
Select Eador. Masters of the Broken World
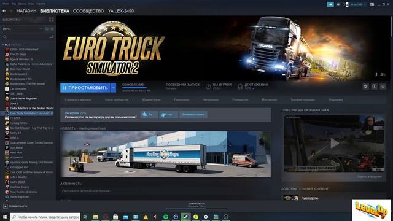[31, 108]
